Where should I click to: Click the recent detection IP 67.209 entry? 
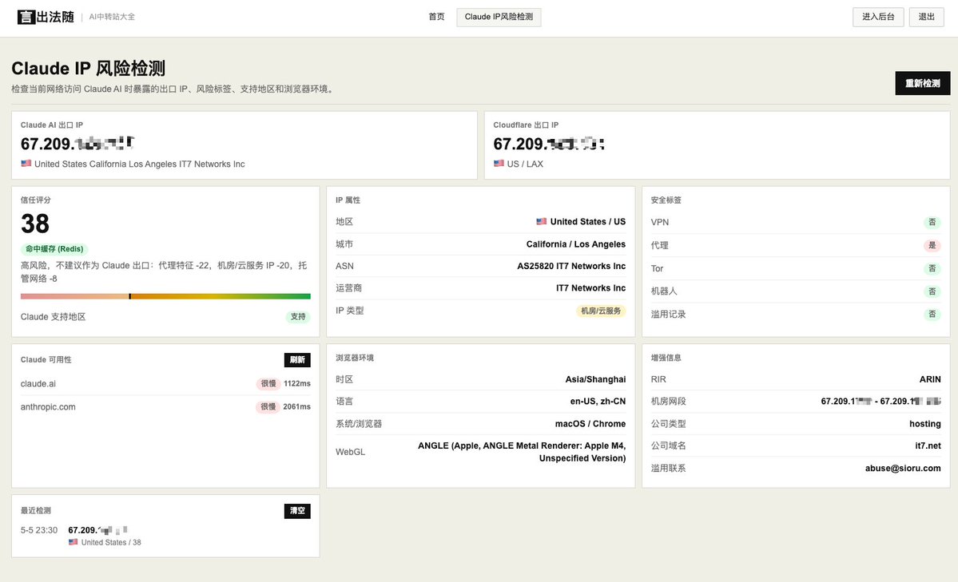(x=97, y=530)
